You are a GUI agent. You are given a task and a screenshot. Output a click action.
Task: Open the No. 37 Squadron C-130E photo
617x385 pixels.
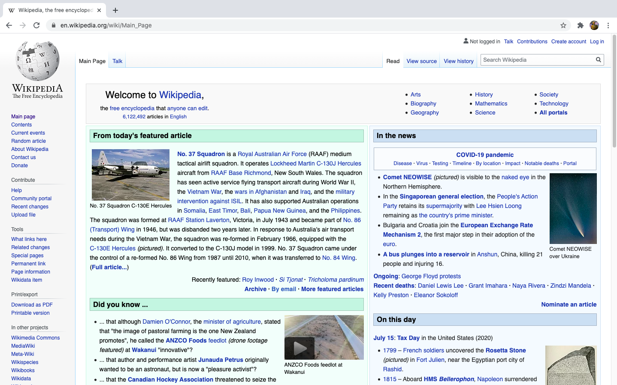pos(130,174)
